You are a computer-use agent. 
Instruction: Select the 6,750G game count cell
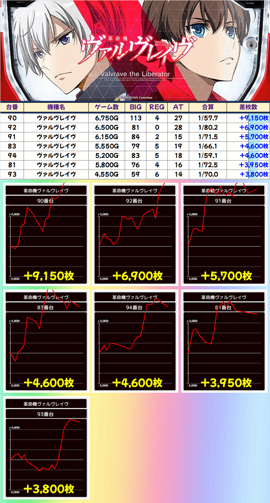[x=107, y=118]
